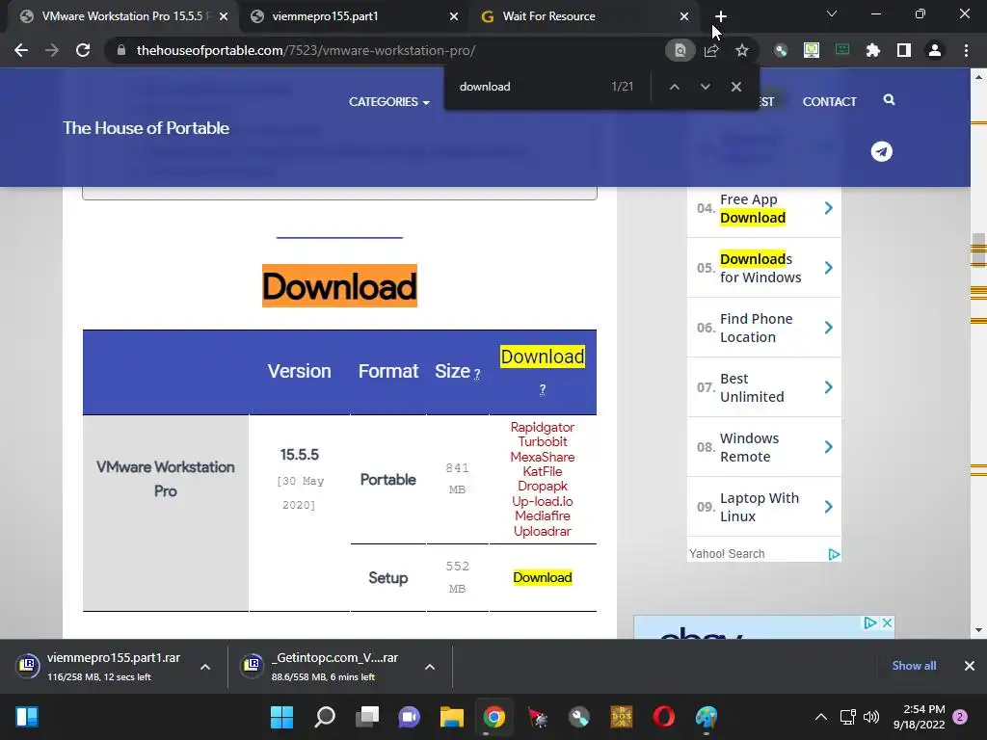Click chevron next to Downloads for Windows
Viewport: 987px width, 740px height.
(828, 268)
